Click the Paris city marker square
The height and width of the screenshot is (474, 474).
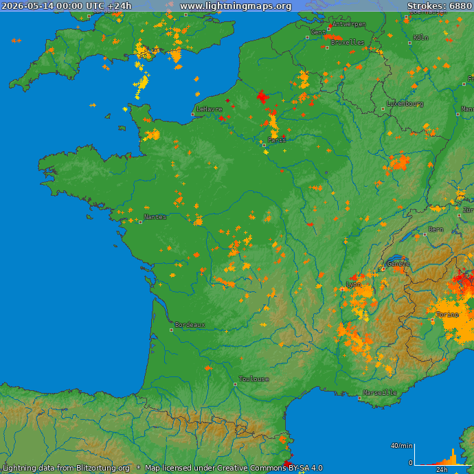pyautogui.click(x=264, y=146)
